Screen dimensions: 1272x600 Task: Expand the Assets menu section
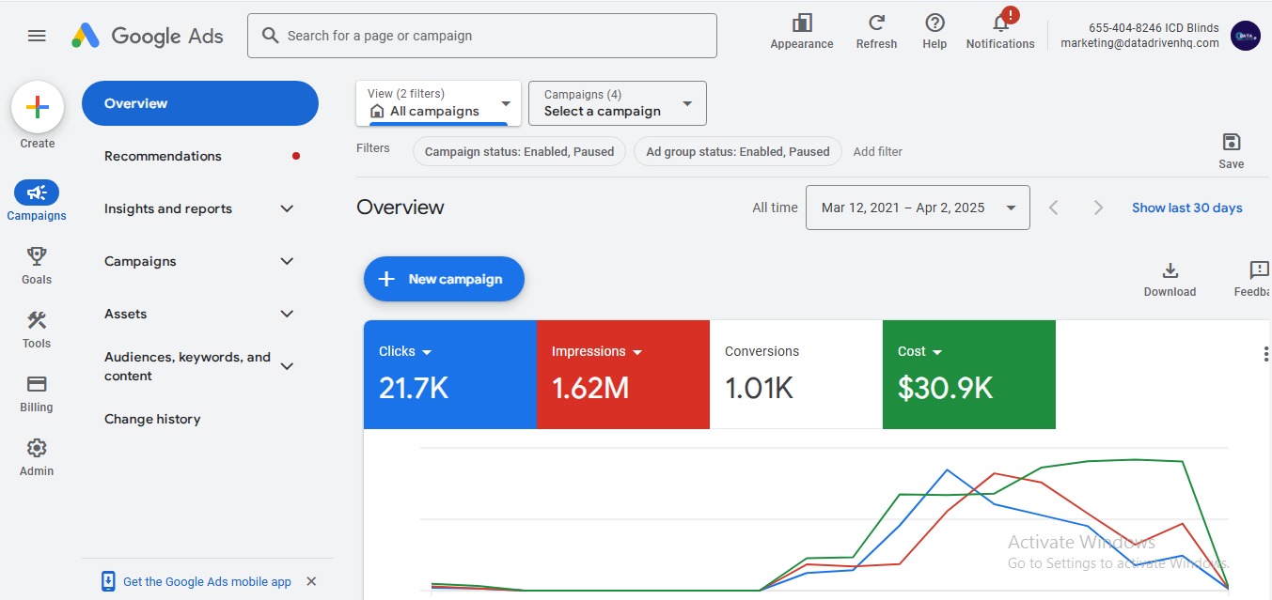click(288, 314)
